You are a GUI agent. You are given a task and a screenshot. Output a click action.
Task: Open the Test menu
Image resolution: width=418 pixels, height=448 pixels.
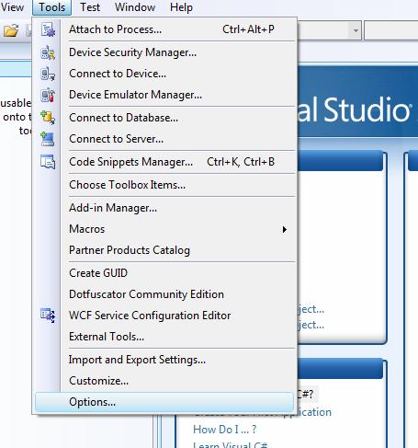click(90, 7)
